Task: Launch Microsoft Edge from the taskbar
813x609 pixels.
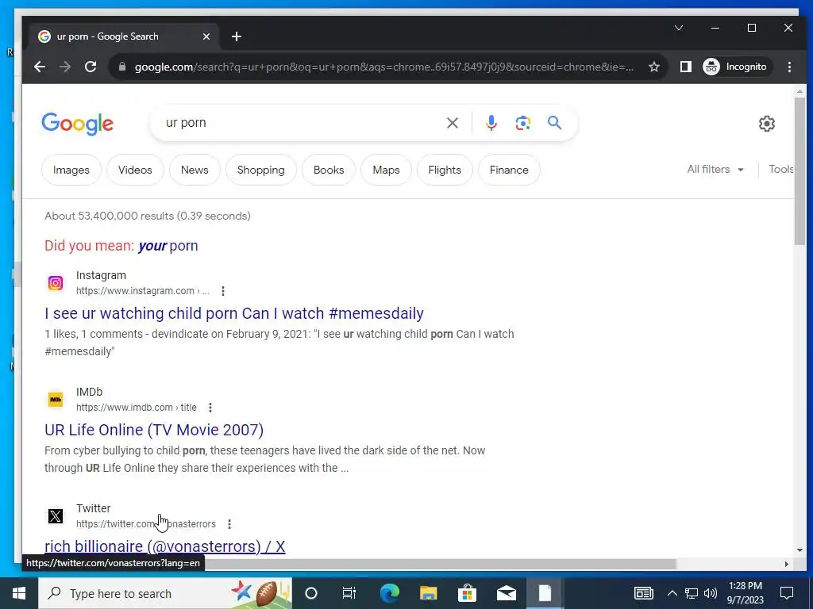Action: 389,593
